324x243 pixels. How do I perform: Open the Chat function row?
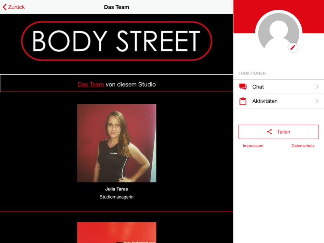(x=279, y=87)
